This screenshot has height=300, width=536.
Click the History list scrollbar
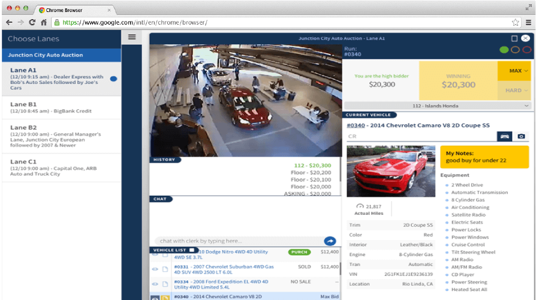340,170
